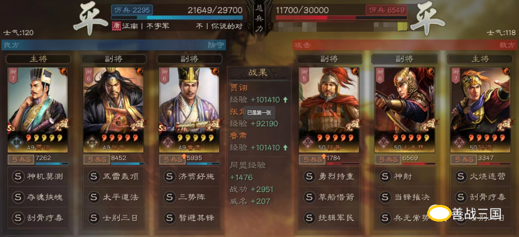This screenshot has width=519, height=237.
Task: Tap the S rank icon beside 五雷轰顶
Action: coord(93,177)
